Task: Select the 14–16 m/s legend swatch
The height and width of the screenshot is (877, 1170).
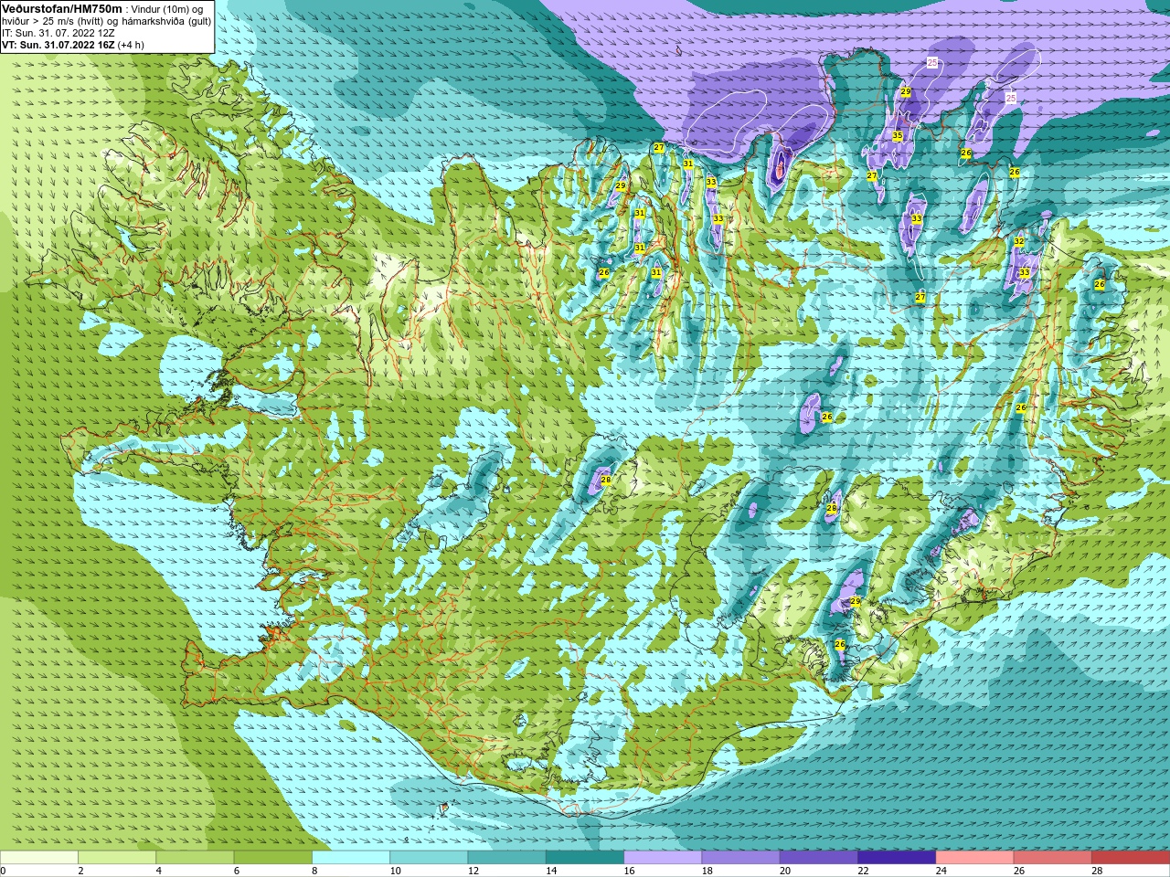Action: pos(585,857)
